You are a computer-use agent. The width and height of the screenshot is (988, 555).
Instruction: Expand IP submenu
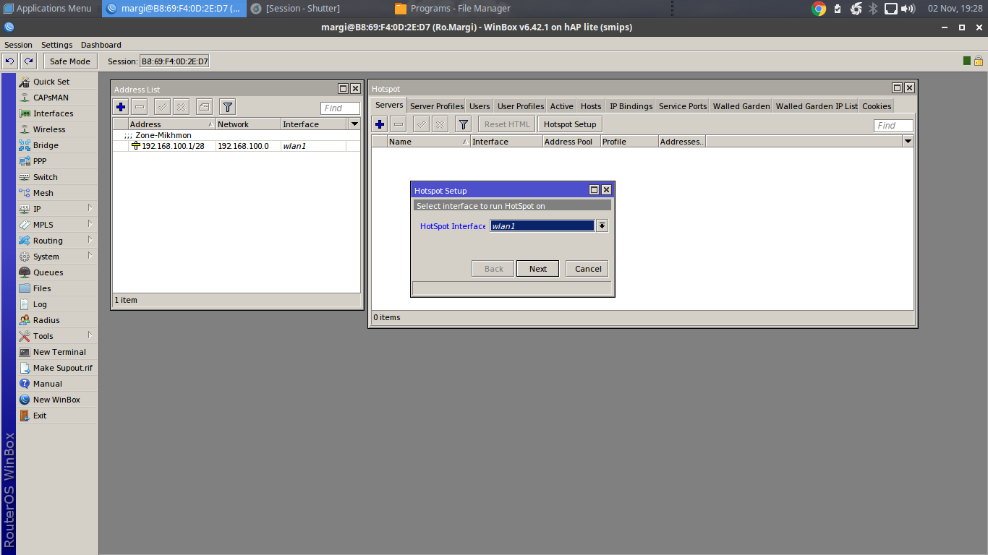pos(90,208)
